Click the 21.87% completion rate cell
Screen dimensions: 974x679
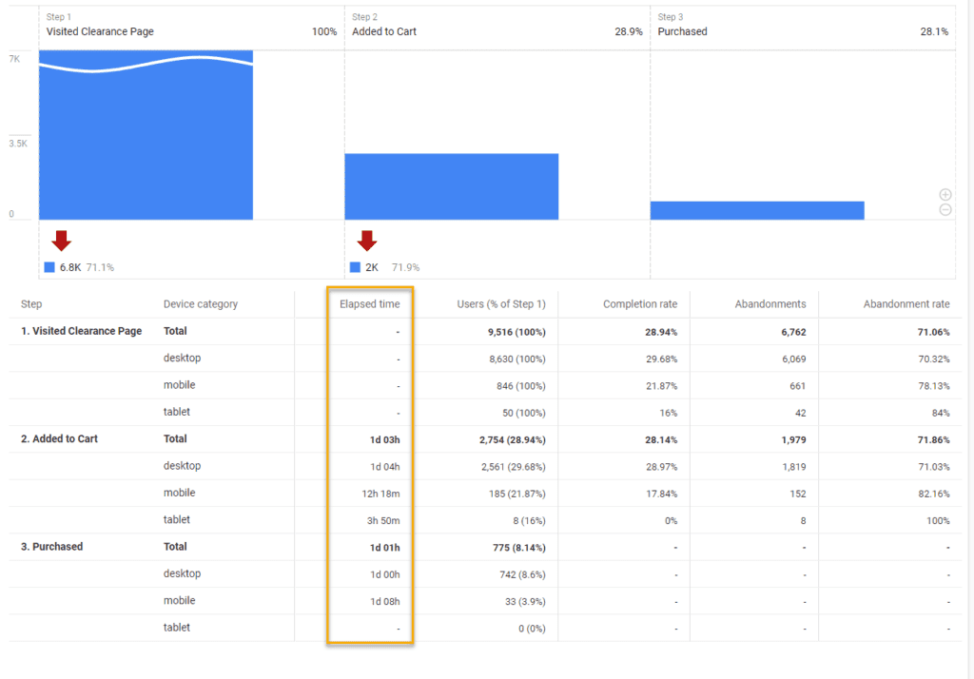click(662, 386)
